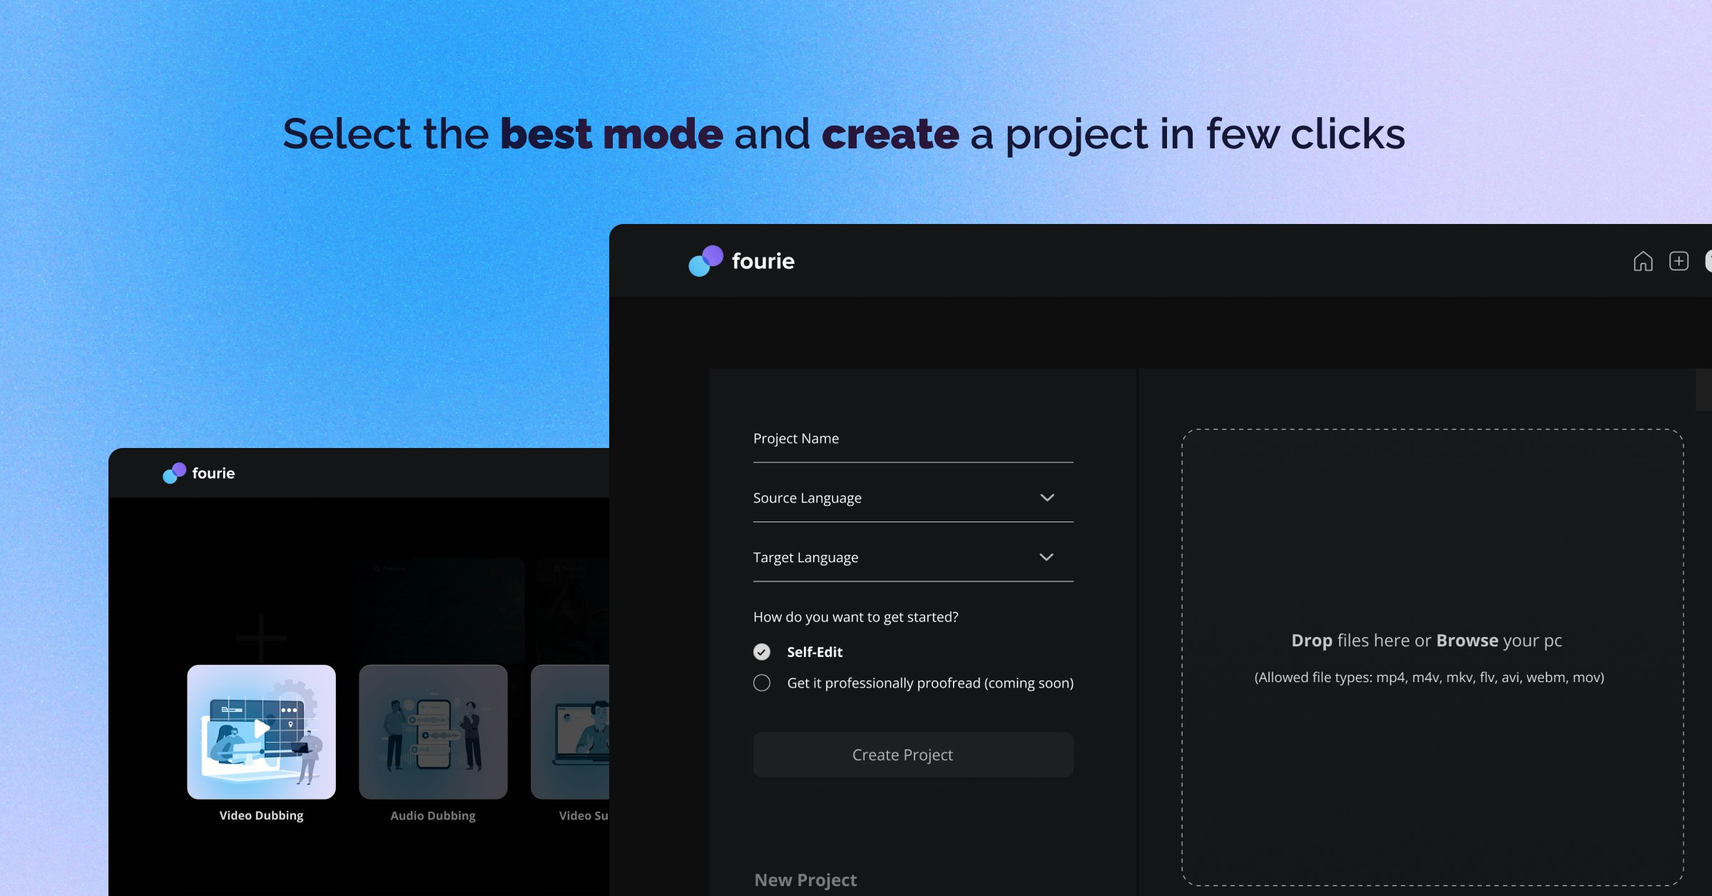Select the professionally proofread radio option
Viewport: 1712px width, 896px height.
(x=762, y=683)
